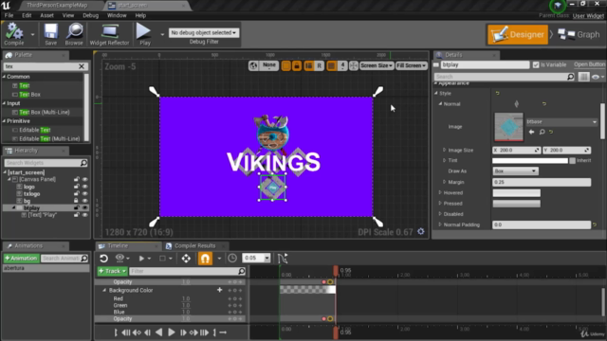Lock the logo widget padlock
The image size is (607, 341).
76,187
